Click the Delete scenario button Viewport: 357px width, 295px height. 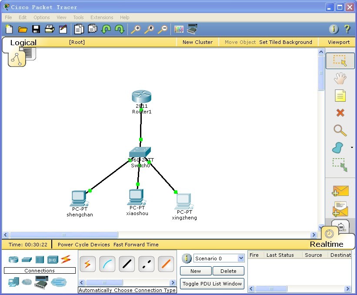pos(228,271)
